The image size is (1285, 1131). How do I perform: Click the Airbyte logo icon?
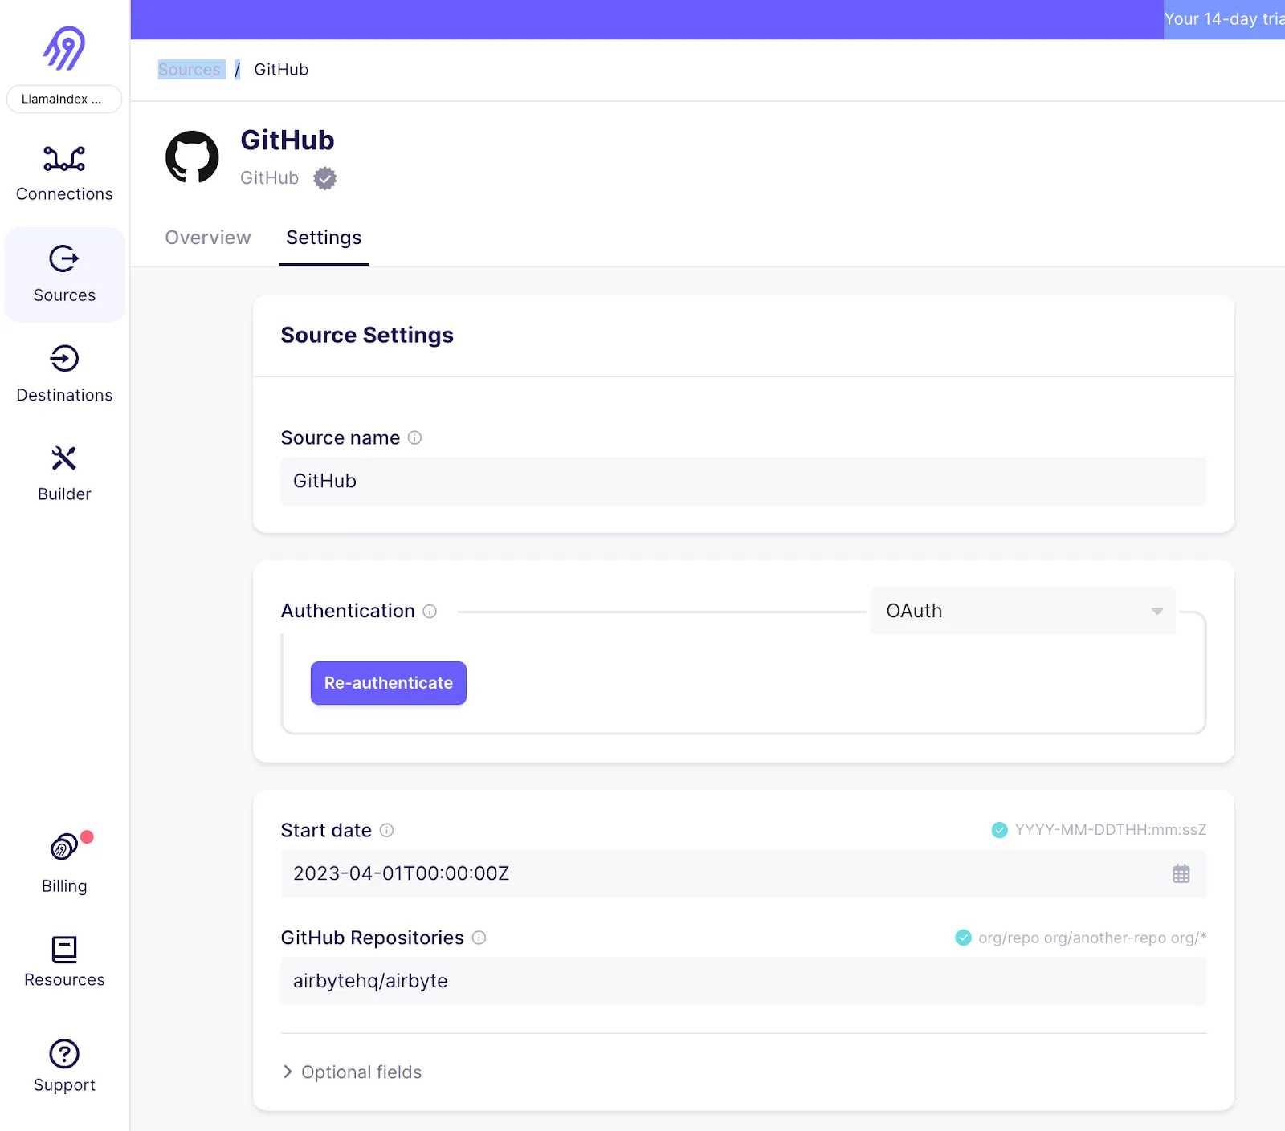point(64,48)
